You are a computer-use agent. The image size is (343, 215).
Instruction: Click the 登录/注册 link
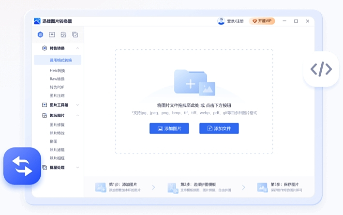[x=235, y=21]
